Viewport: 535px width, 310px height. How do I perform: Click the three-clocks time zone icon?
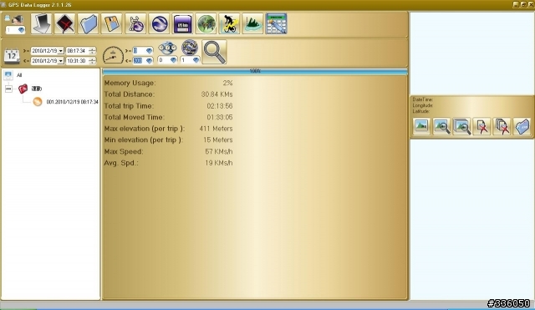coord(167,48)
